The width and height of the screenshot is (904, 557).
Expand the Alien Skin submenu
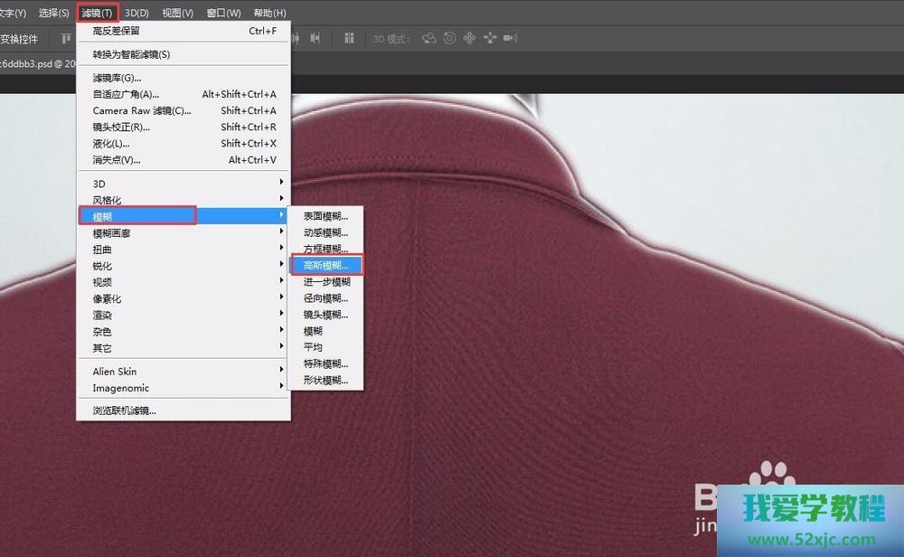115,372
